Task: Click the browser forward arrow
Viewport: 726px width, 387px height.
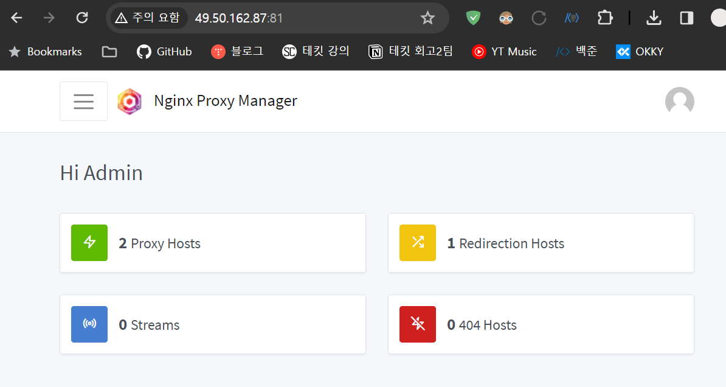Action: 49,18
